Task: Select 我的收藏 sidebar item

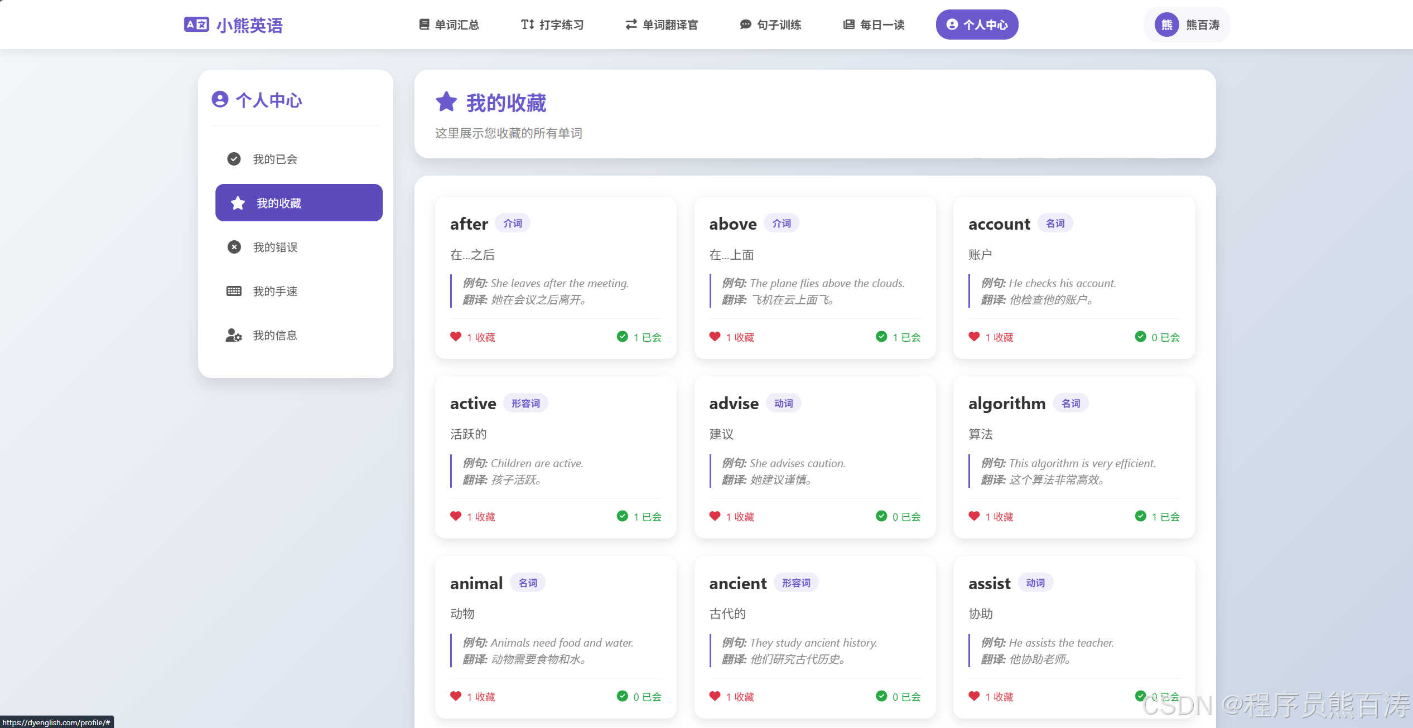Action: [x=299, y=203]
